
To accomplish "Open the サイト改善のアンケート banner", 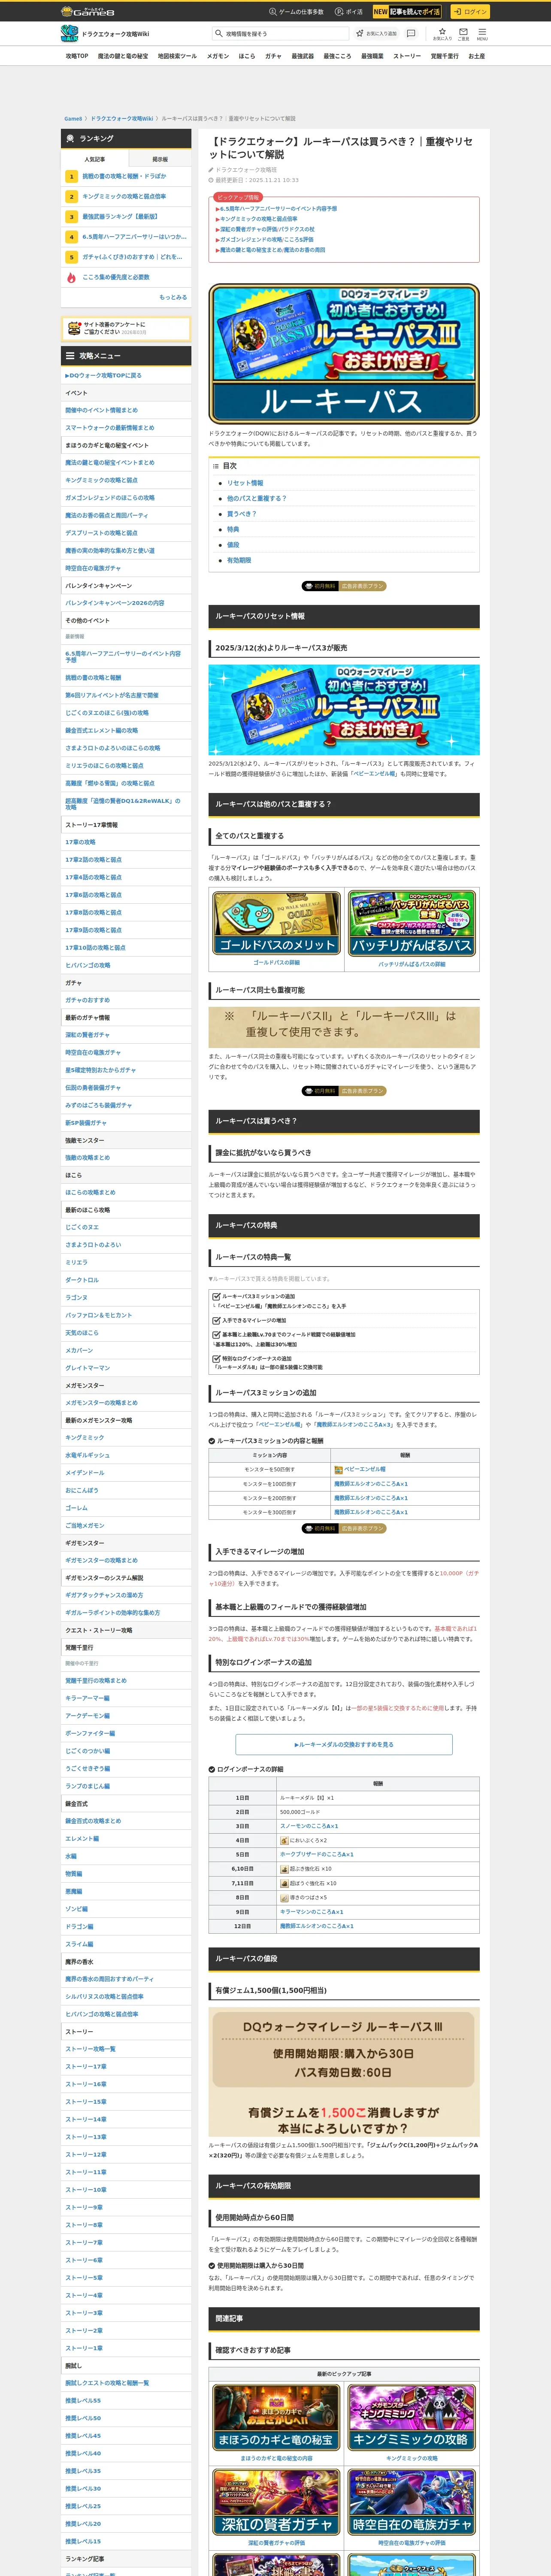I will click(126, 328).
